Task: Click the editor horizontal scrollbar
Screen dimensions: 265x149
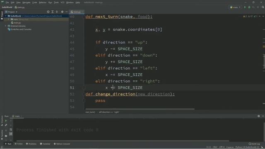Action: [x=140, y=109]
